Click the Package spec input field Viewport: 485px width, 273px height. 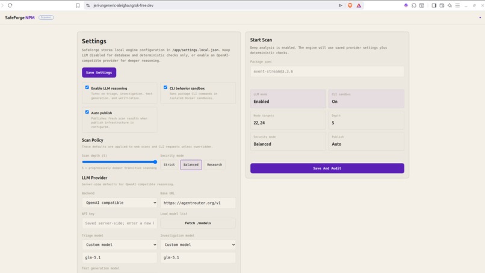pyautogui.click(x=327, y=72)
